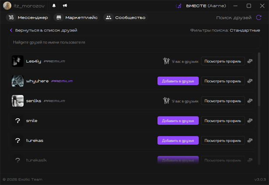Viewport: 269px width, 185px height.
Task: Click the share icon in turekas row
Action: [250, 140]
